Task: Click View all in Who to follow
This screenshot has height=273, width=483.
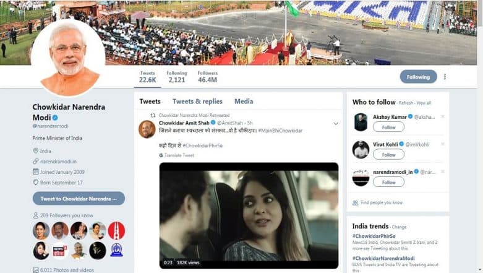Action: pos(424,103)
